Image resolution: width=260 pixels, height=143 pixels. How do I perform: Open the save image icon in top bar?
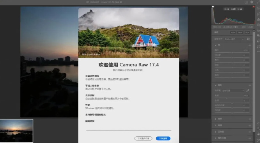point(246,2)
